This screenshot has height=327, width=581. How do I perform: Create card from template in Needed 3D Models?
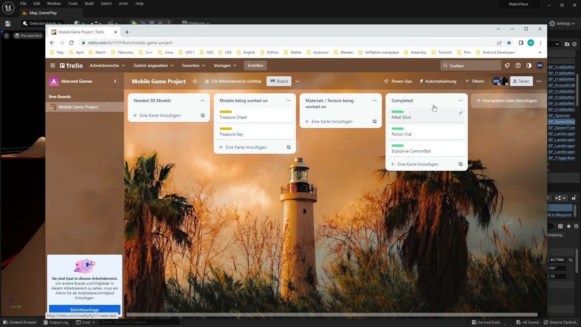pos(202,115)
